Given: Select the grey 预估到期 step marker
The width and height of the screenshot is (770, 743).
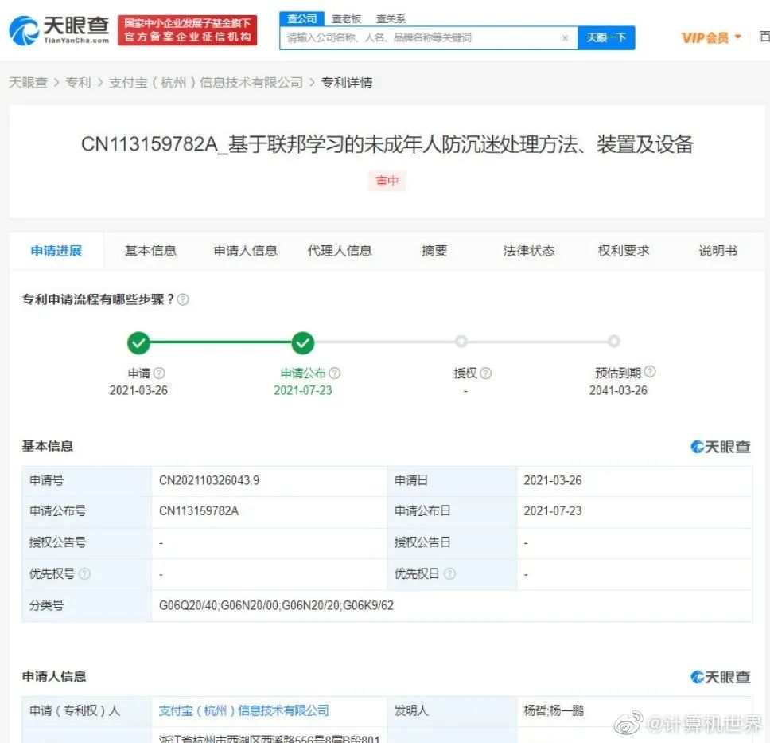Looking at the screenshot, I should (614, 342).
